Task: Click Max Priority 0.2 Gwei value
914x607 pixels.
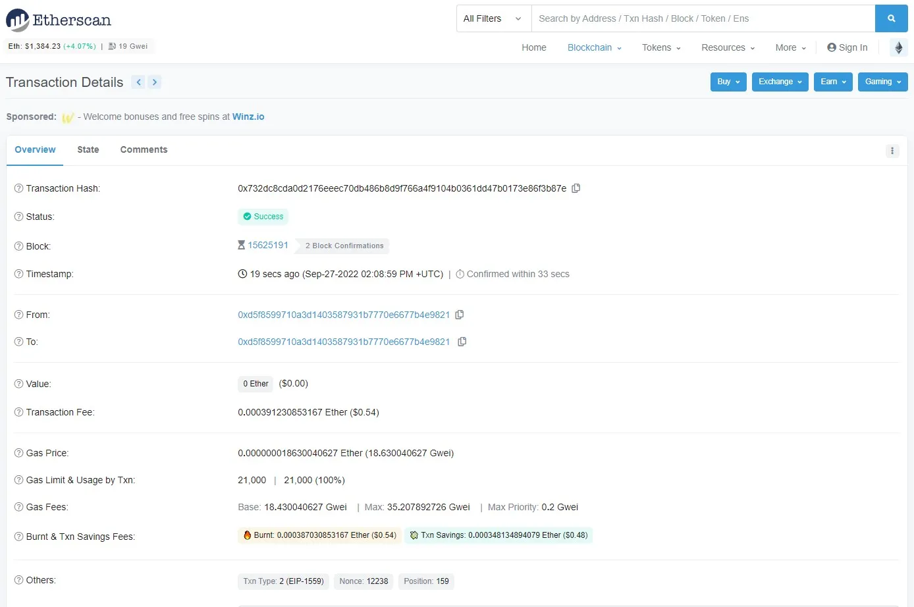Action: coord(560,507)
